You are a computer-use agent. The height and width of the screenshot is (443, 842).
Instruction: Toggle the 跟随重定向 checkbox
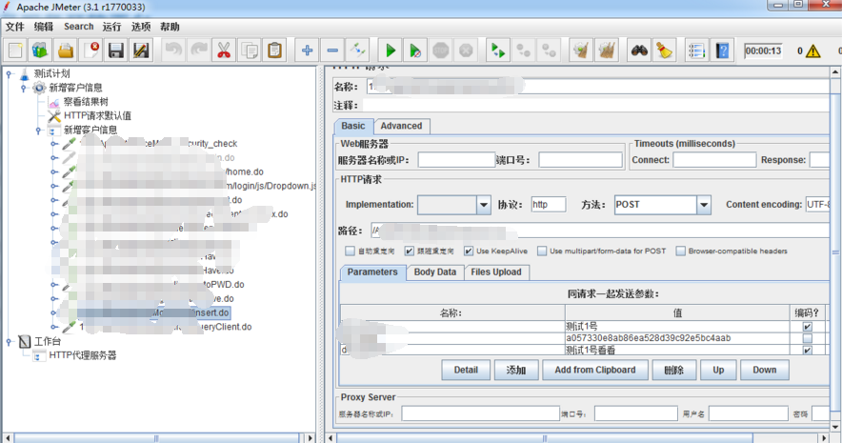(410, 251)
